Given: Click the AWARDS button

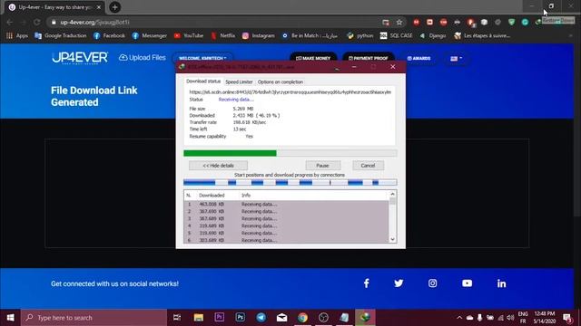Looking at the screenshot, I should click(x=419, y=58).
